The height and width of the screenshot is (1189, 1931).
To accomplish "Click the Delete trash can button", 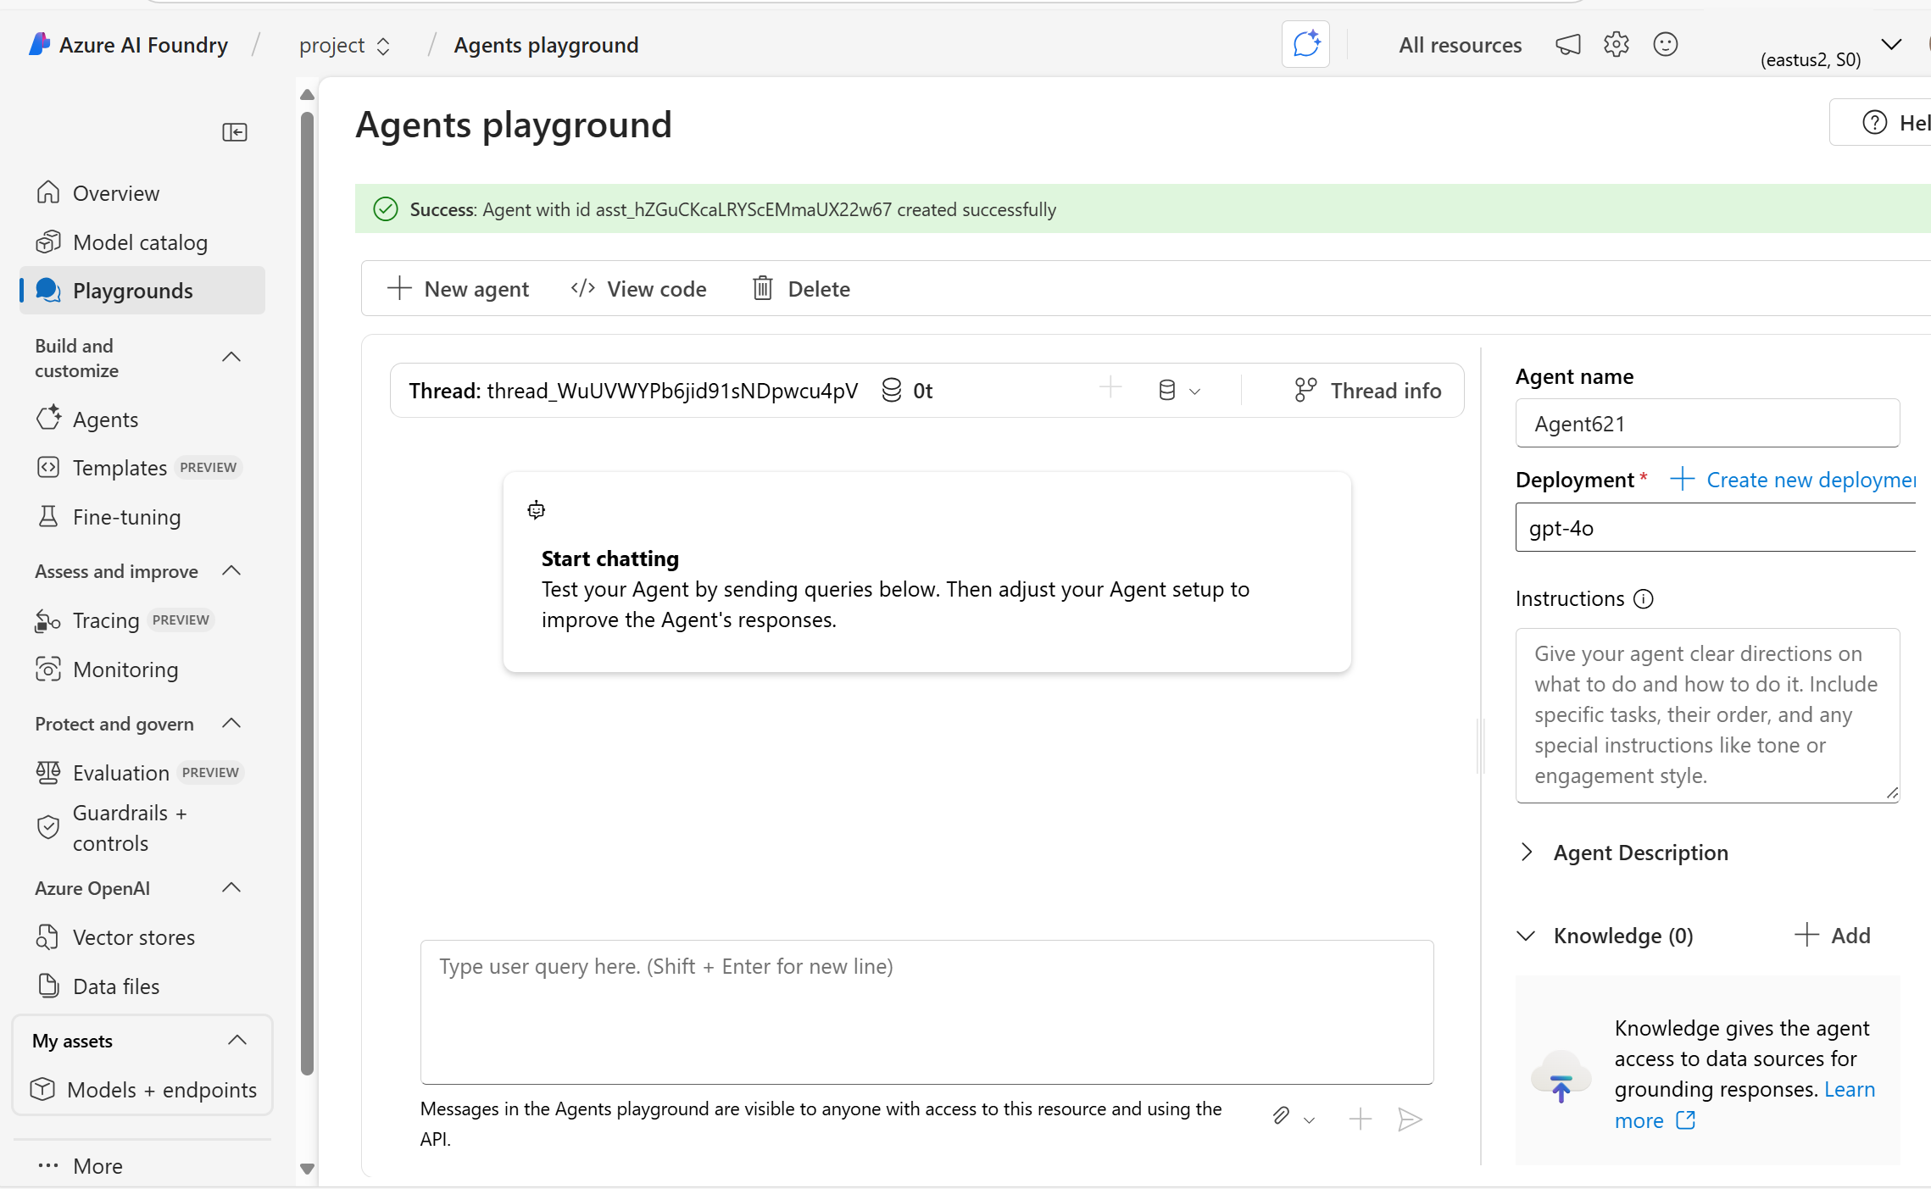I will pyautogui.click(x=801, y=289).
